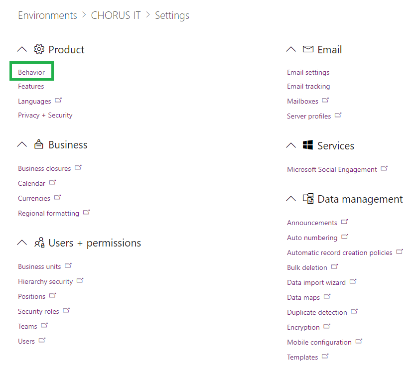Click the Data management icon

click(308, 199)
